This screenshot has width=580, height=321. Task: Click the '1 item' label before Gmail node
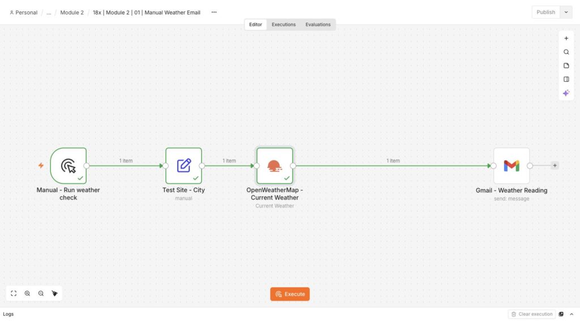click(x=393, y=161)
